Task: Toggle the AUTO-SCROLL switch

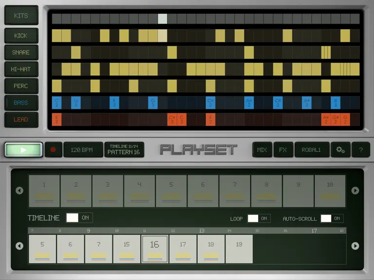Action: (x=332, y=218)
